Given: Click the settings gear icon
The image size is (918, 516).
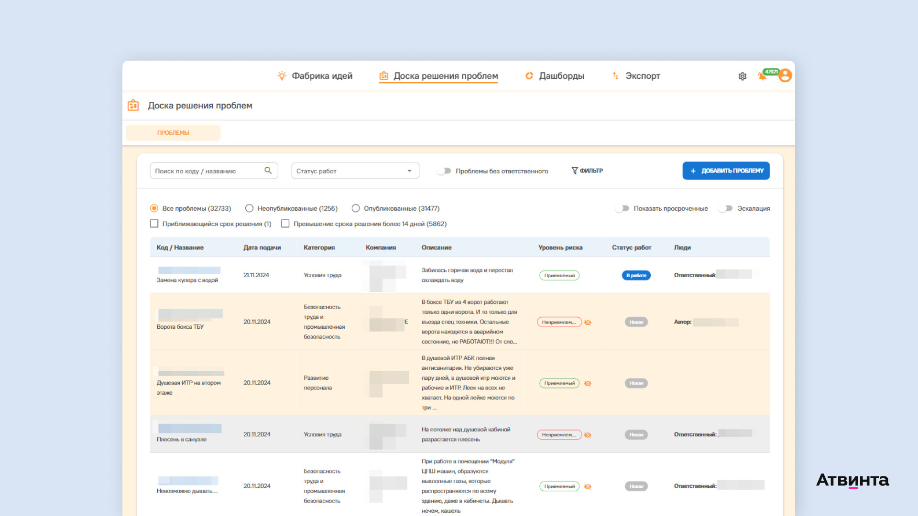Looking at the screenshot, I should [x=742, y=76].
